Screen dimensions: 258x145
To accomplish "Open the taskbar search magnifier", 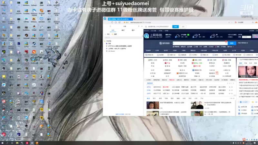I will pos(7,143).
